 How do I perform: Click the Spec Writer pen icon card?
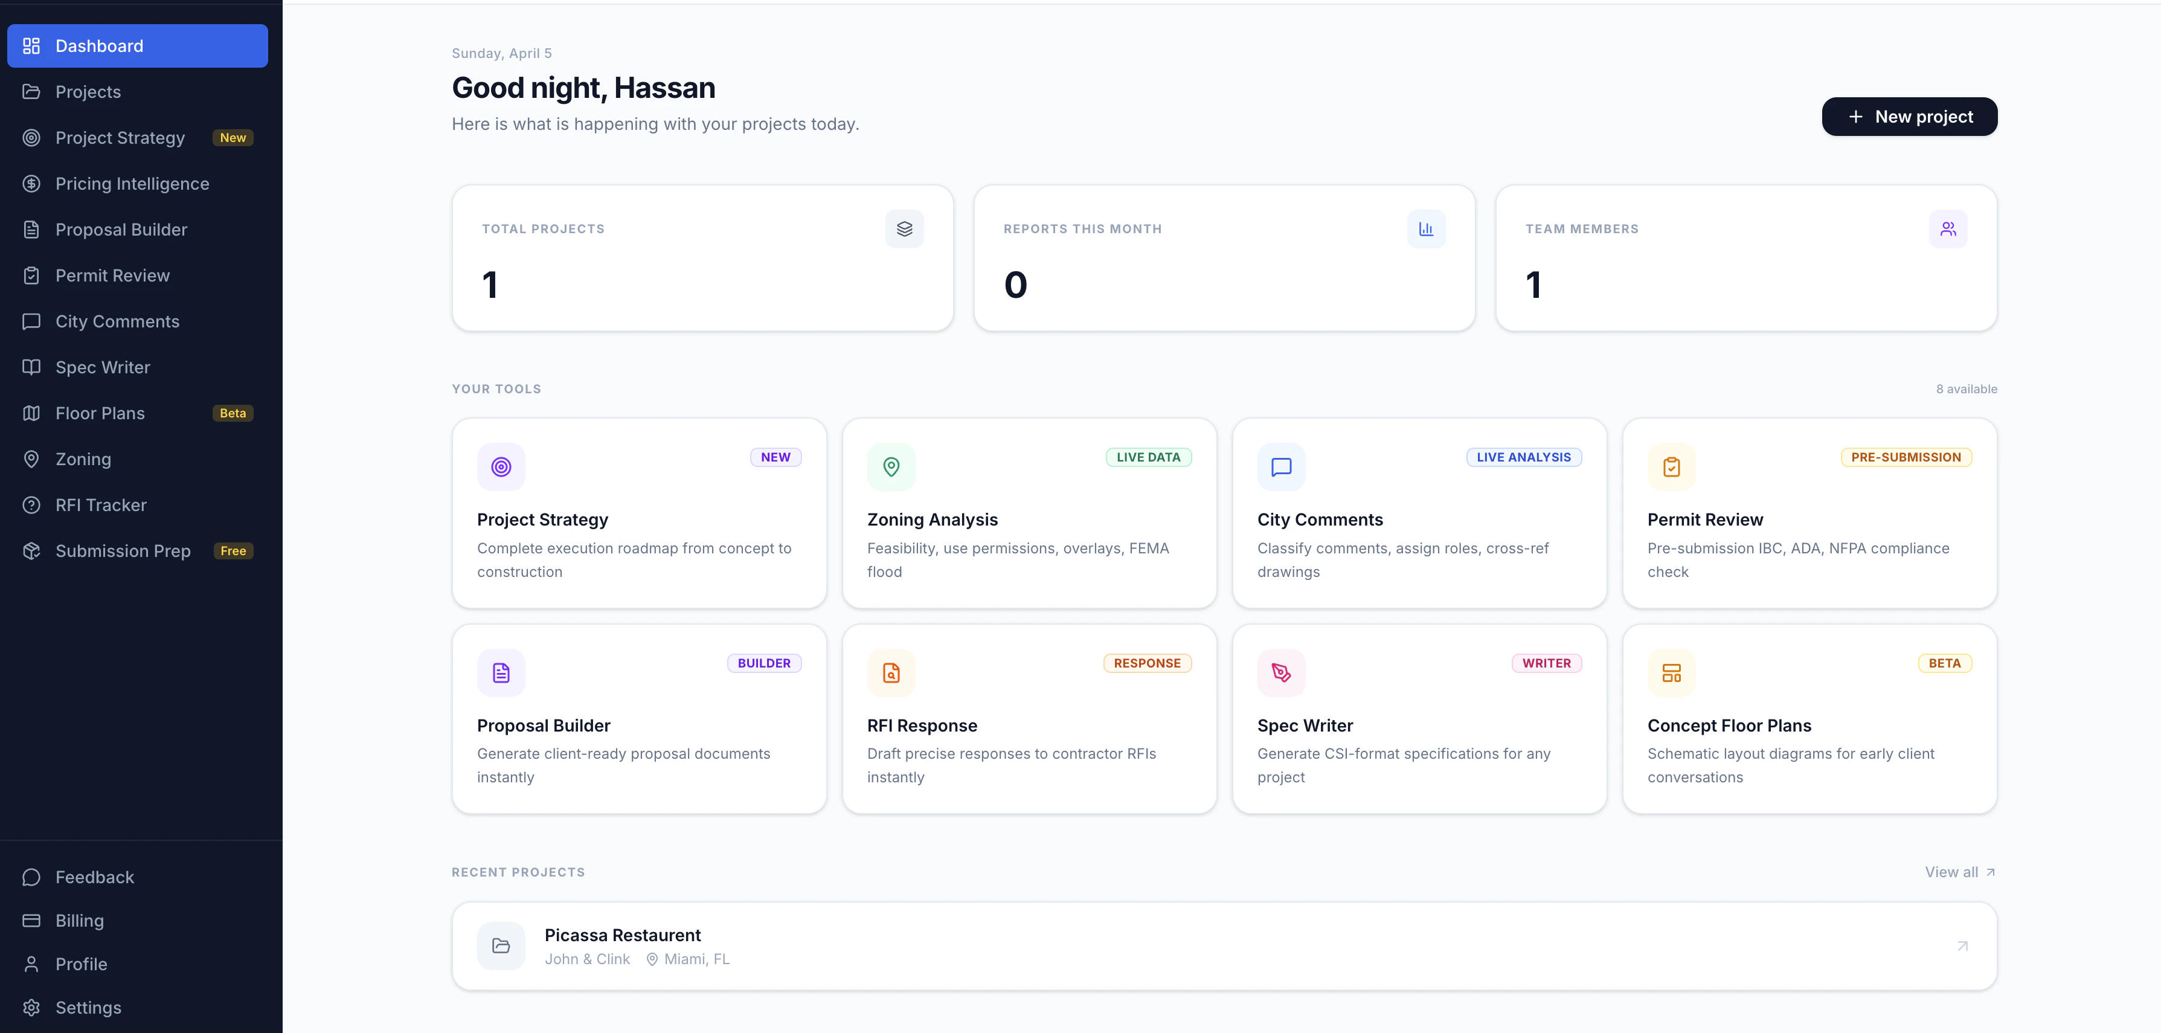[1281, 672]
